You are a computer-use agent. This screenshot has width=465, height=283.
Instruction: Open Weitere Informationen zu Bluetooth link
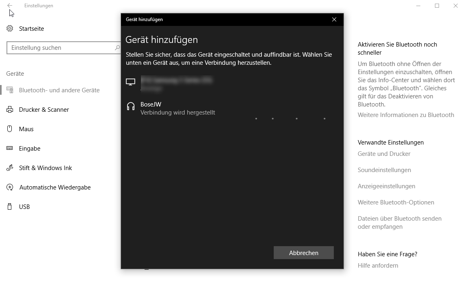406,115
